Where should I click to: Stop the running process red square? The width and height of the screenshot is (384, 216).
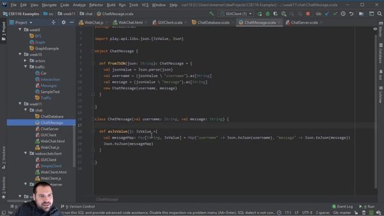pyautogui.click(x=308, y=14)
